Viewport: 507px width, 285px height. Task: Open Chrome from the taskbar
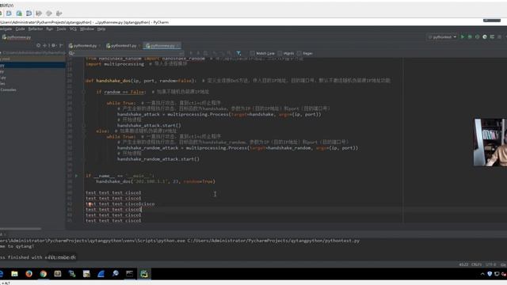tap(44, 274)
